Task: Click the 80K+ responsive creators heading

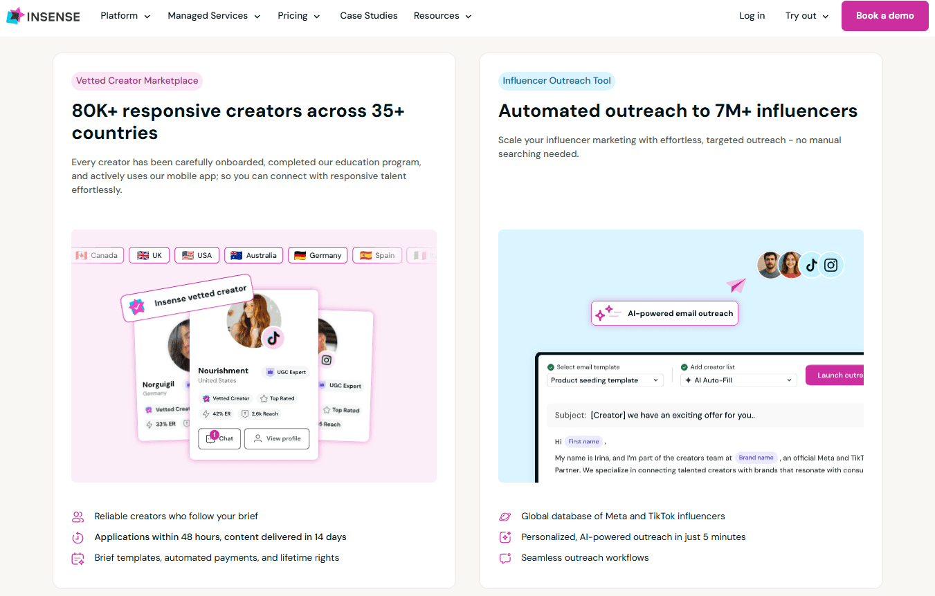Action: pos(238,122)
